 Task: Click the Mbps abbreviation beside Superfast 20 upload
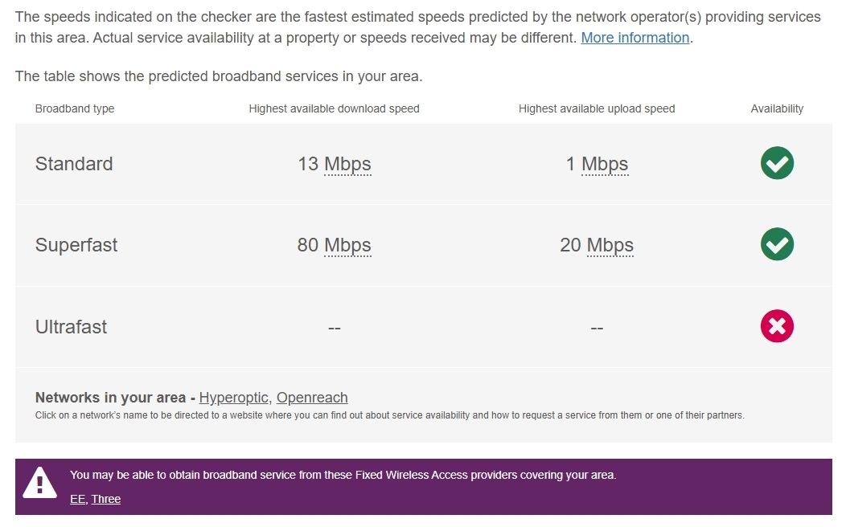[610, 245]
